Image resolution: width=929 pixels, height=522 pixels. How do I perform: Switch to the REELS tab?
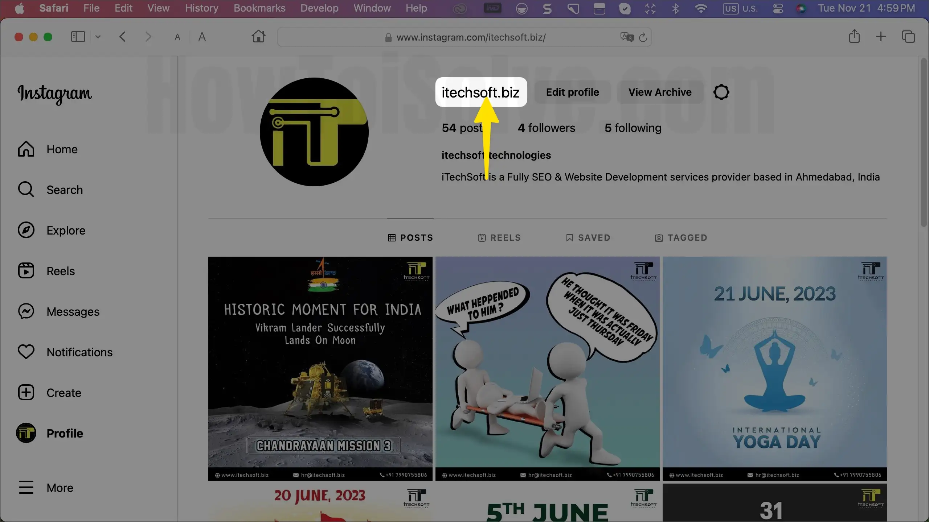pyautogui.click(x=499, y=238)
